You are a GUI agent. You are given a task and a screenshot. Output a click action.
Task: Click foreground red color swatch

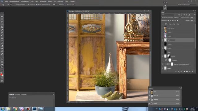1,75
